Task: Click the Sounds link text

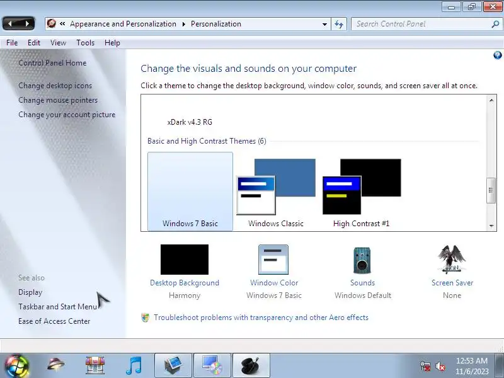Action: click(x=363, y=283)
